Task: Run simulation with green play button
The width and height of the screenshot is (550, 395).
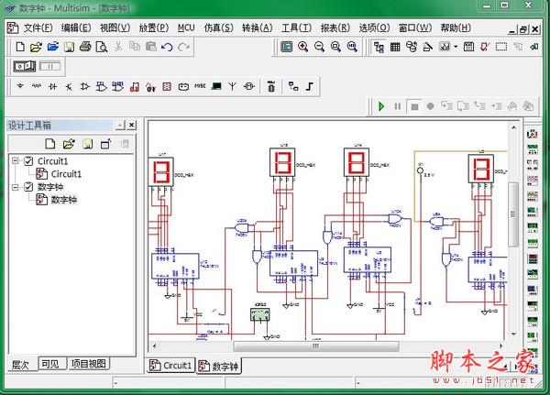Action: (x=381, y=106)
